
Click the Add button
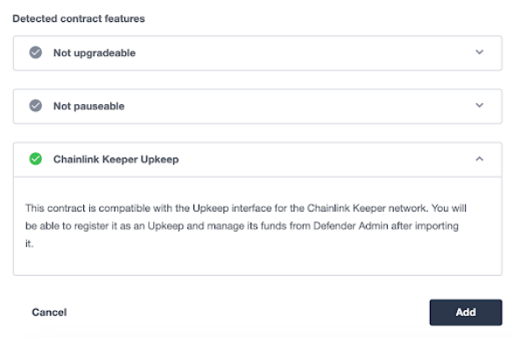point(466,312)
